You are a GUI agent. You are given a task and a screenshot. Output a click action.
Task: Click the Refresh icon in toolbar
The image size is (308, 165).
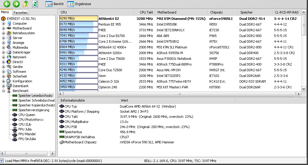[35, 4]
